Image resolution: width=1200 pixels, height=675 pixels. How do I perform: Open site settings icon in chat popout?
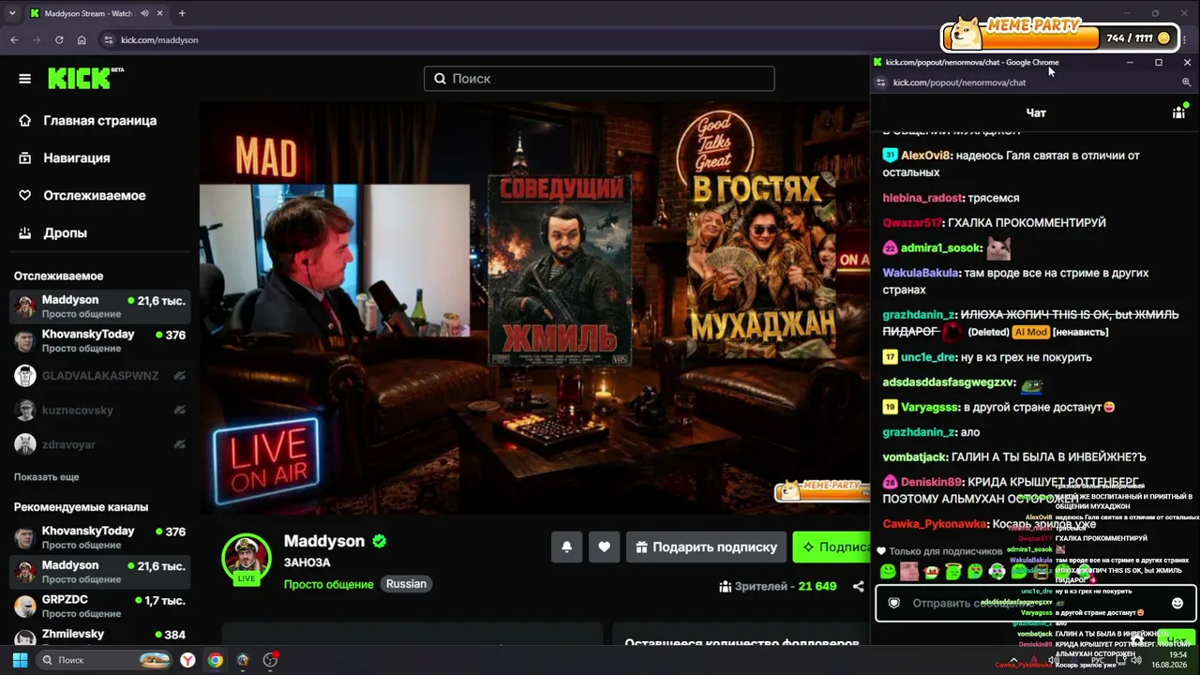(880, 82)
